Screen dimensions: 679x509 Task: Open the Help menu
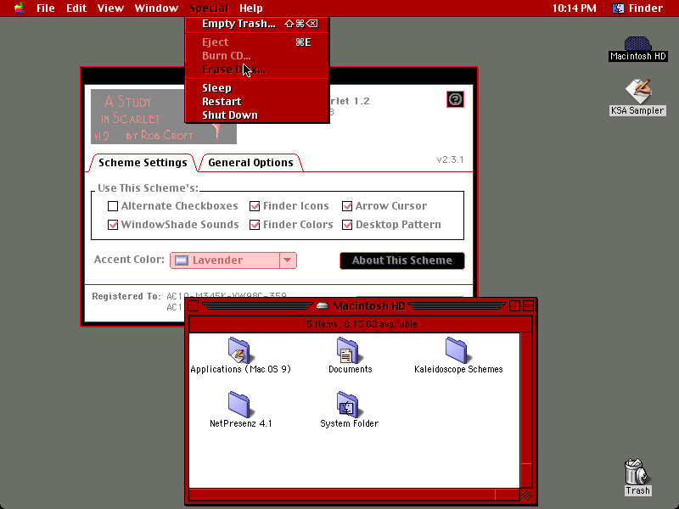click(250, 8)
